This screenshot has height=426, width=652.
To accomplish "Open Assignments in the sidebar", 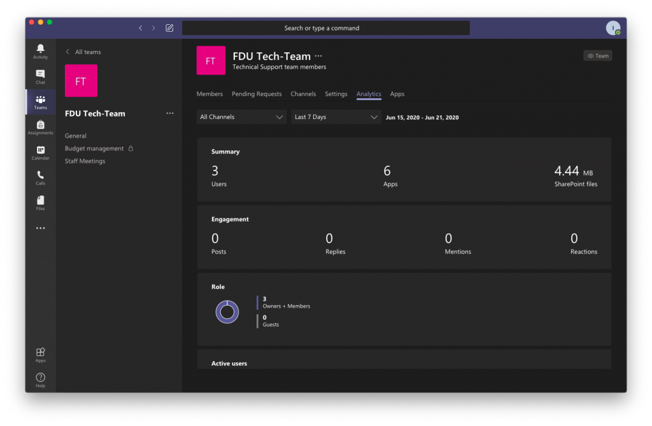I will [40, 127].
